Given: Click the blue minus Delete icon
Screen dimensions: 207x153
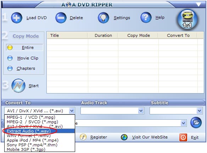Looking at the screenshot, I should click(x=61, y=18).
